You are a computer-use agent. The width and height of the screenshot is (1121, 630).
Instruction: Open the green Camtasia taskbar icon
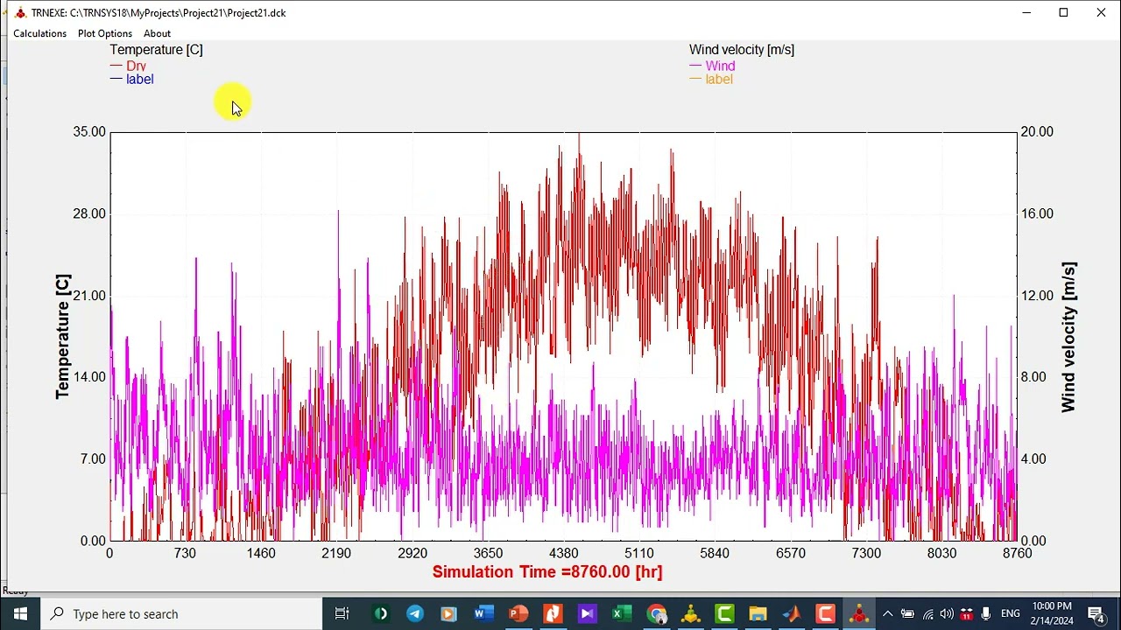coord(724,613)
